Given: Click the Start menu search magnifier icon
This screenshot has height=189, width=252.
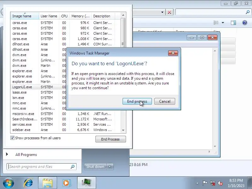Looking at the screenshot, I should 73,167.
